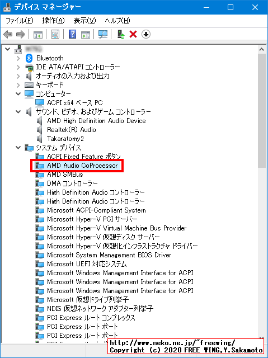Screen dimensions: 268x358
Task: Expand the キーボード category
Action: click(x=18, y=85)
